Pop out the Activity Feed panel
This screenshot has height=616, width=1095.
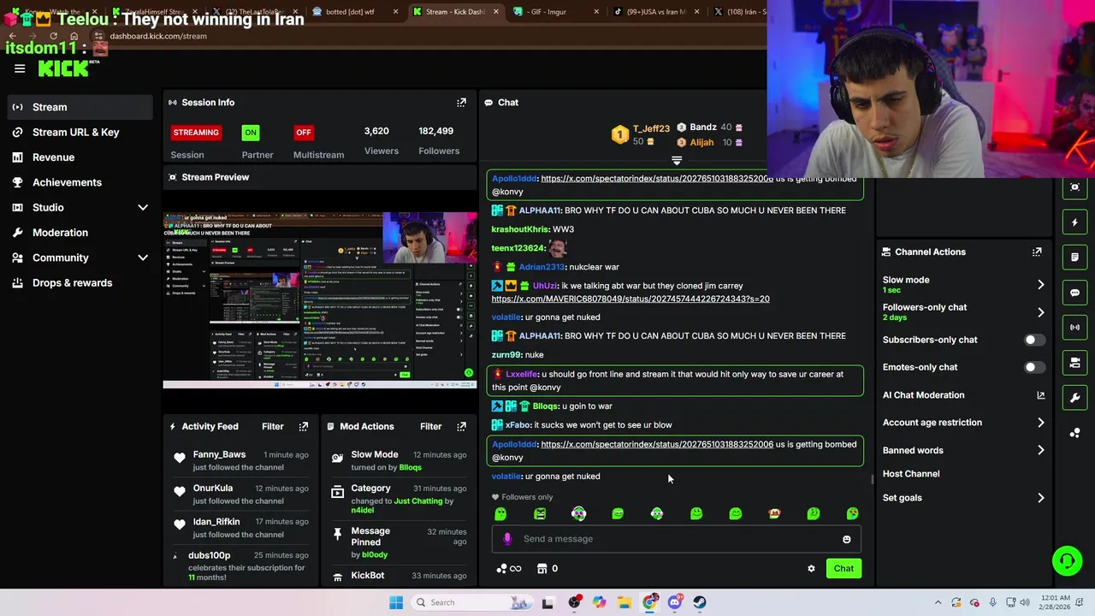coord(303,426)
